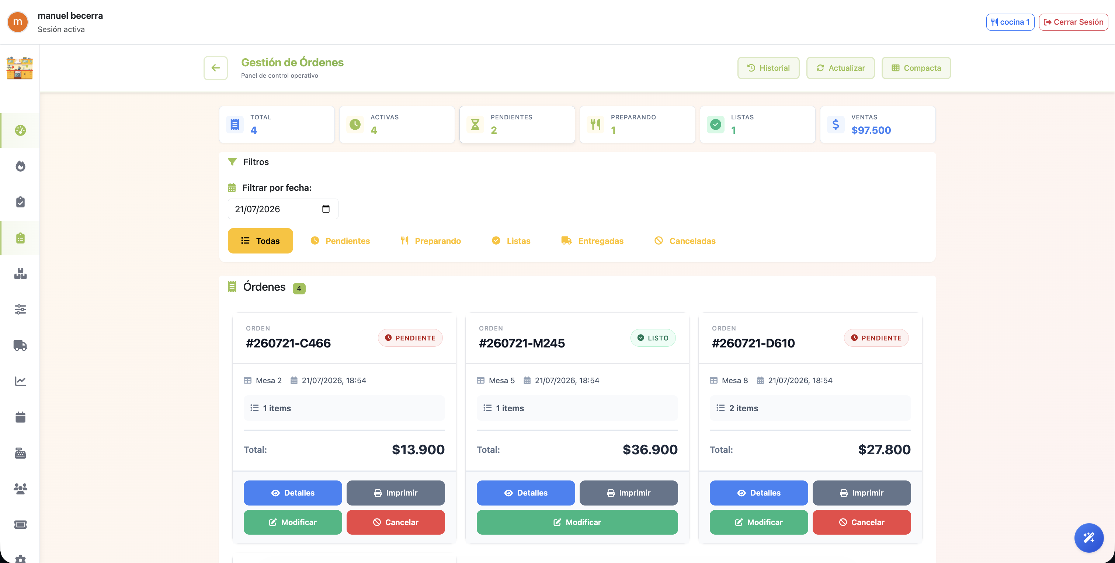Click the magic wand floating button
This screenshot has width=1115, height=563.
[1088, 538]
